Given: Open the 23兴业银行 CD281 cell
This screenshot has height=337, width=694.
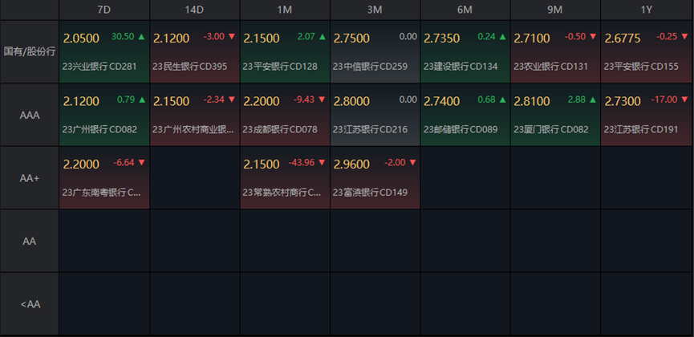Looking at the screenshot, I should click(104, 52).
